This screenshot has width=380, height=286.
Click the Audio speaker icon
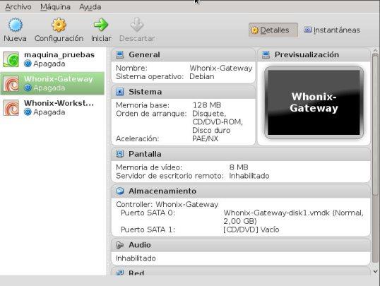tap(119, 245)
